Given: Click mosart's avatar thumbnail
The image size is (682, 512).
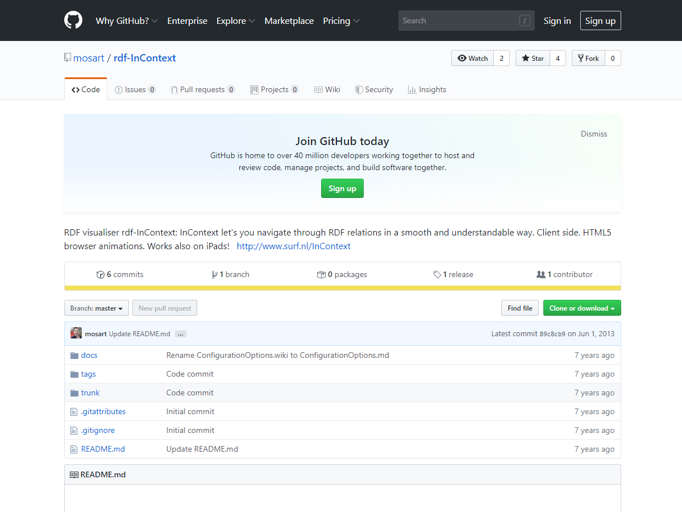Looking at the screenshot, I should (x=76, y=333).
